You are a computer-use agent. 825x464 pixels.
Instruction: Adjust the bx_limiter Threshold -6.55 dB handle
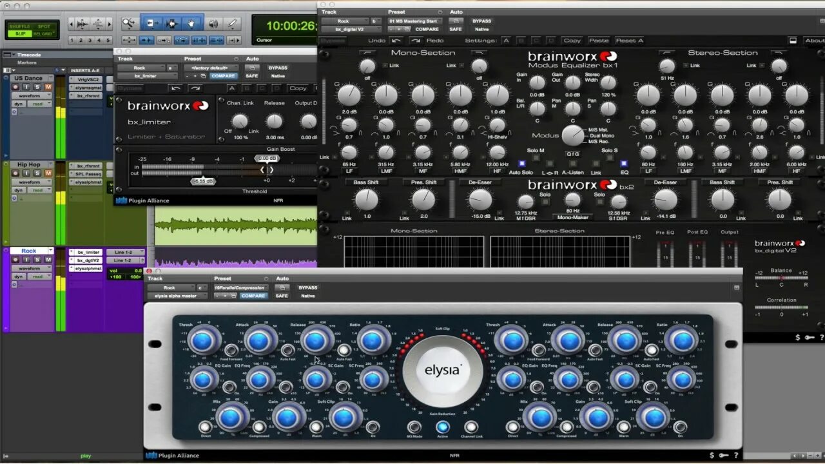202,181
